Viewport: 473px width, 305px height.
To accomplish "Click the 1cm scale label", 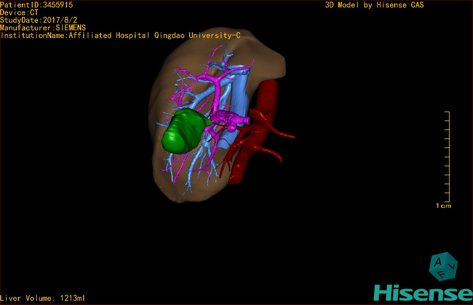I will pos(443,206).
